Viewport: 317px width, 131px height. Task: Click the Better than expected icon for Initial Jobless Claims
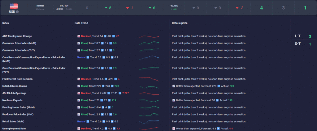click(x=174, y=86)
